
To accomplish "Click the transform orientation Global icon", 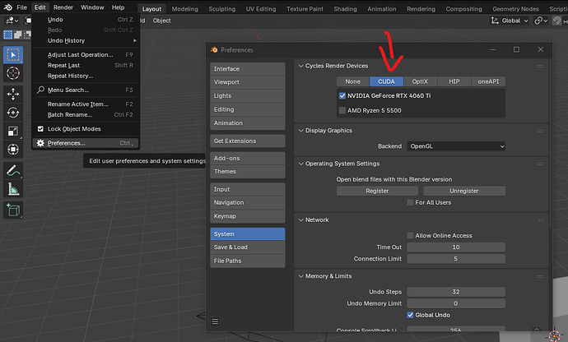I will pyautogui.click(x=495, y=21).
